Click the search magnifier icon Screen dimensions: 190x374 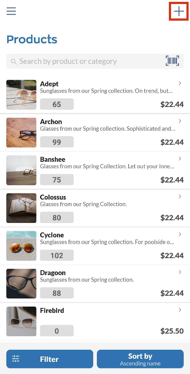(14, 62)
